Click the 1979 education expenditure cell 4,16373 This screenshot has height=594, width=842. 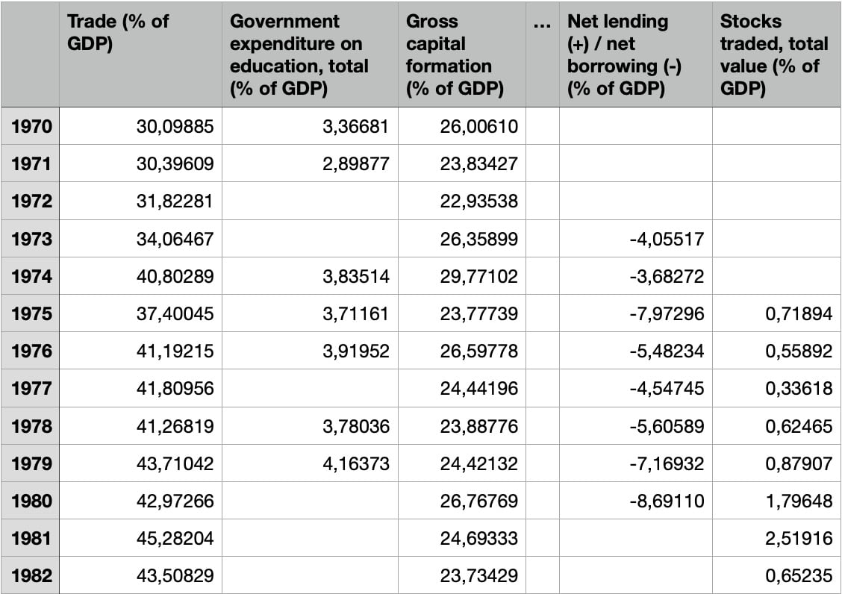(310, 463)
